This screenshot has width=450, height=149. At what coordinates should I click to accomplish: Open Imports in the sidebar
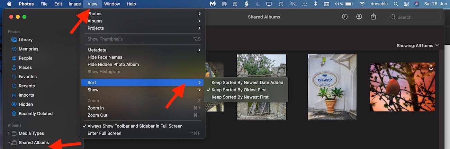tap(26, 95)
